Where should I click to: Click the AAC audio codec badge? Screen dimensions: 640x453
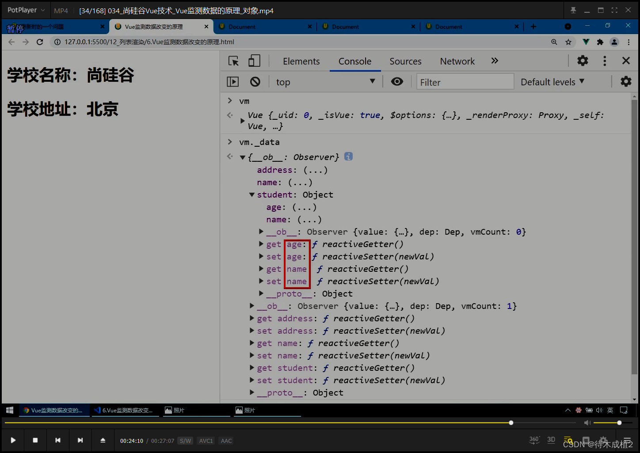[x=226, y=441]
